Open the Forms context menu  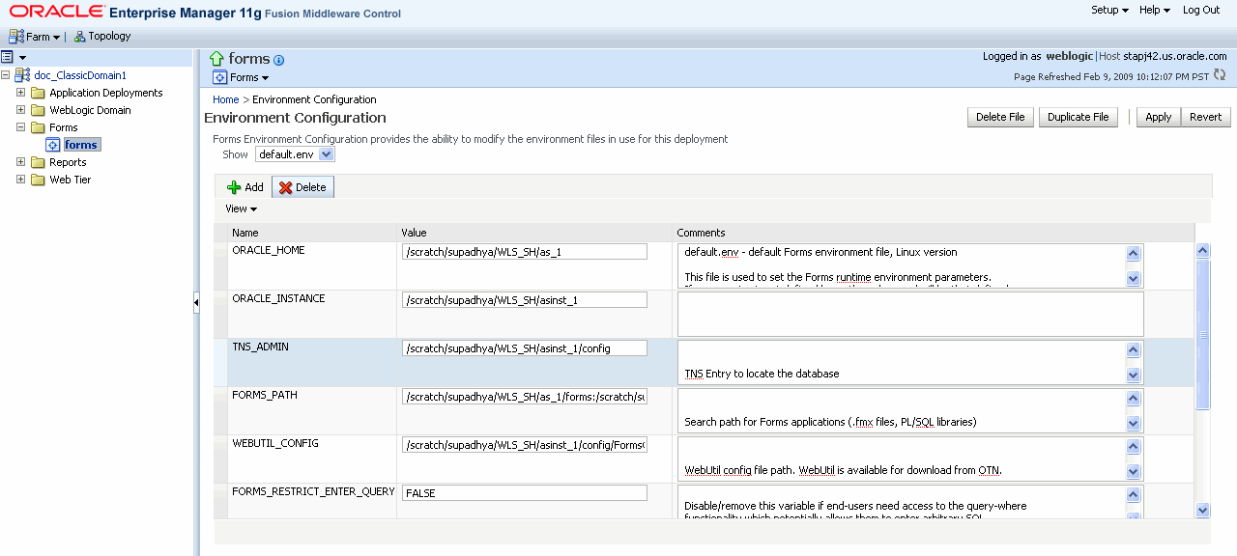[x=242, y=76]
